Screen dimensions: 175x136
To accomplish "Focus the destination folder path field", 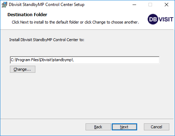I will pos(85,60).
